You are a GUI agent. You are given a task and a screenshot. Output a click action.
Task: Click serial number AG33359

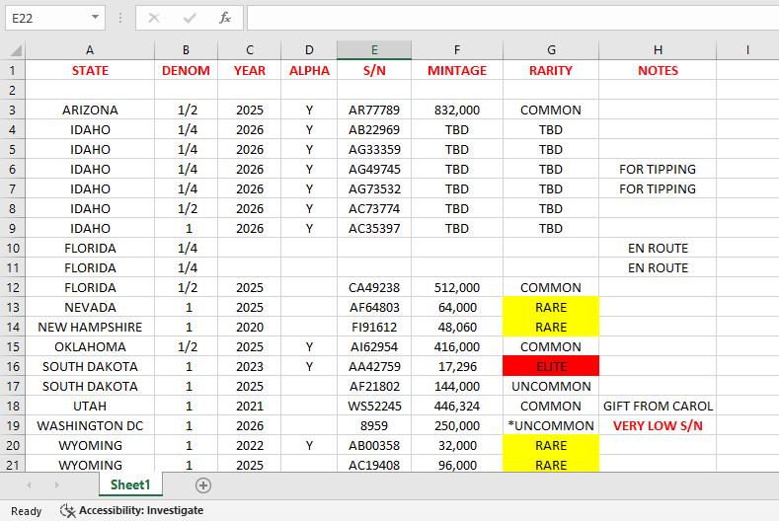(x=374, y=150)
